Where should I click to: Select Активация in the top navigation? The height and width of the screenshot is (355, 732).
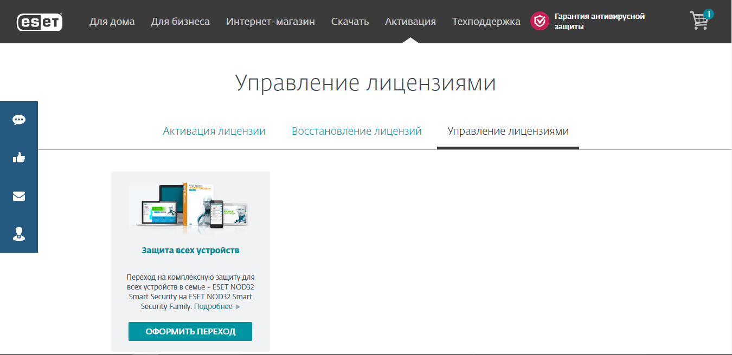410,22
